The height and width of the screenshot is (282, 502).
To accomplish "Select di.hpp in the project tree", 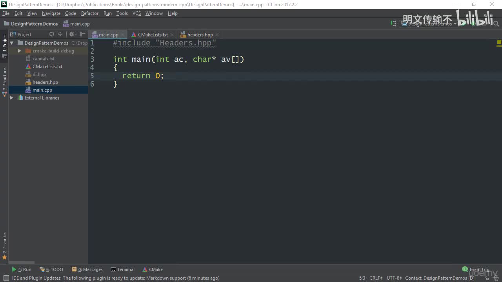I will tap(39, 74).
